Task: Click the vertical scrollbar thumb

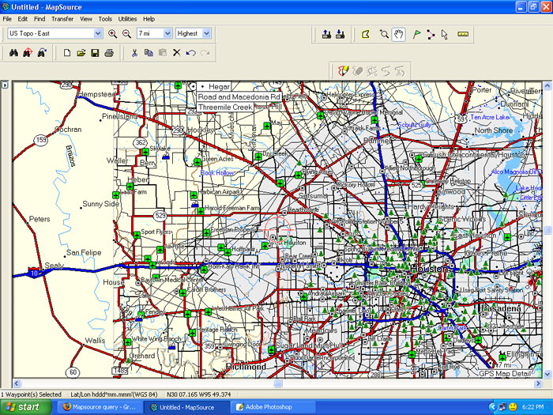Action: [x=547, y=230]
